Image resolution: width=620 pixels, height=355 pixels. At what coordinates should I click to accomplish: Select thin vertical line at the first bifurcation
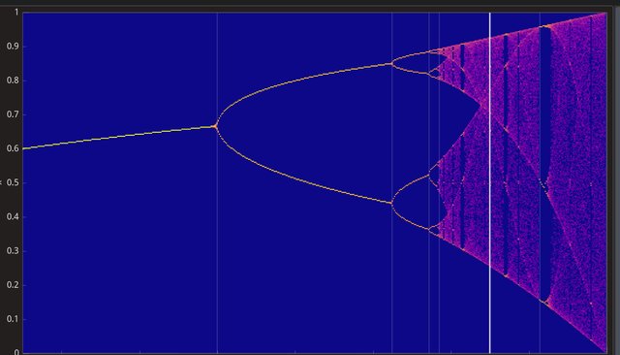[x=217, y=182]
